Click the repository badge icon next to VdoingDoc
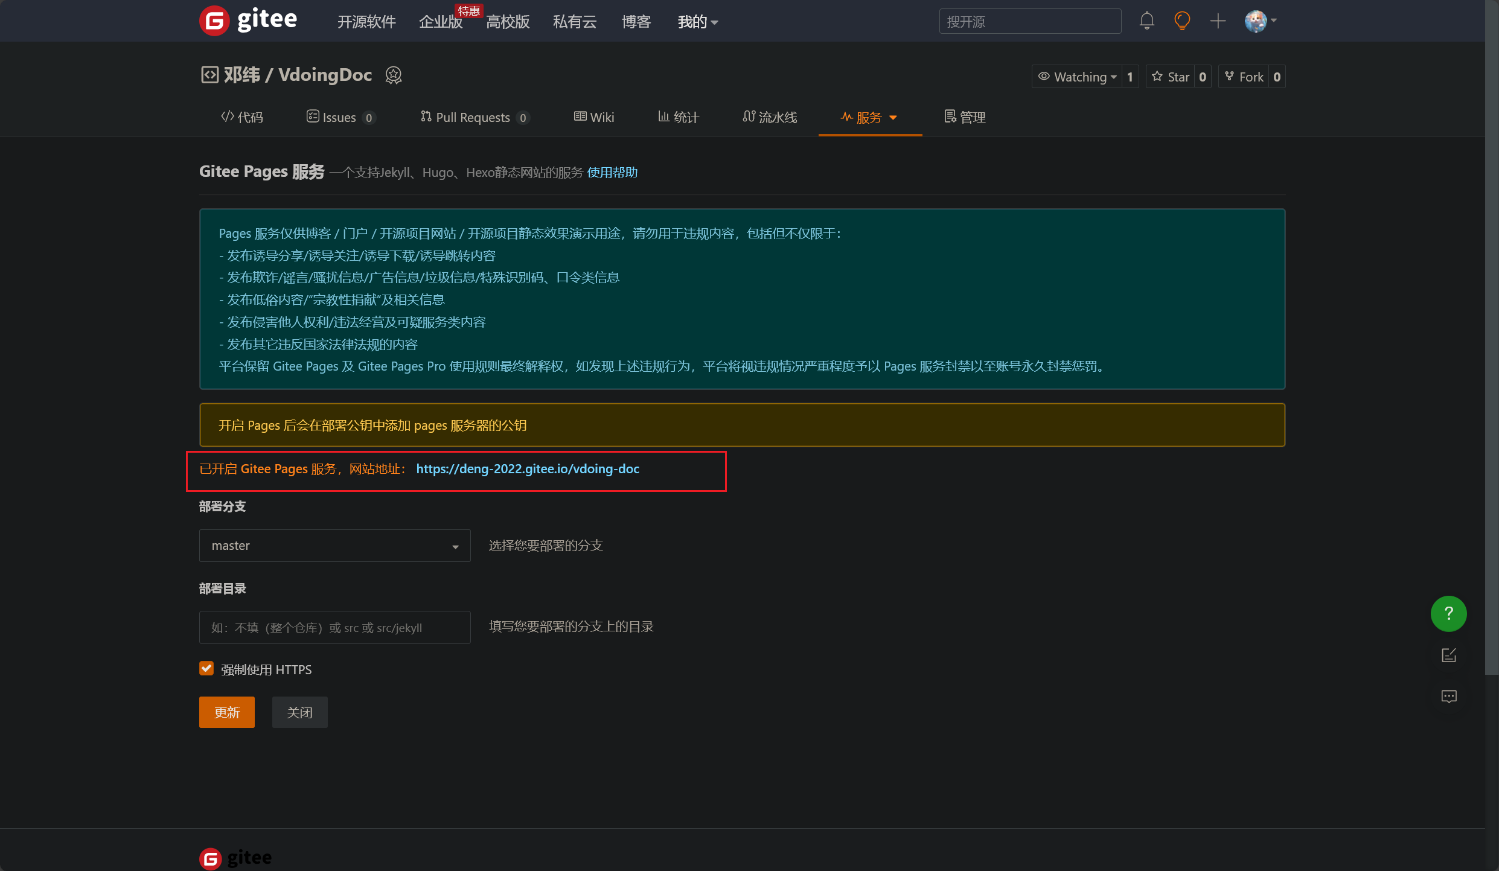This screenshot has height=871, width=1499. tap(394, 75)
